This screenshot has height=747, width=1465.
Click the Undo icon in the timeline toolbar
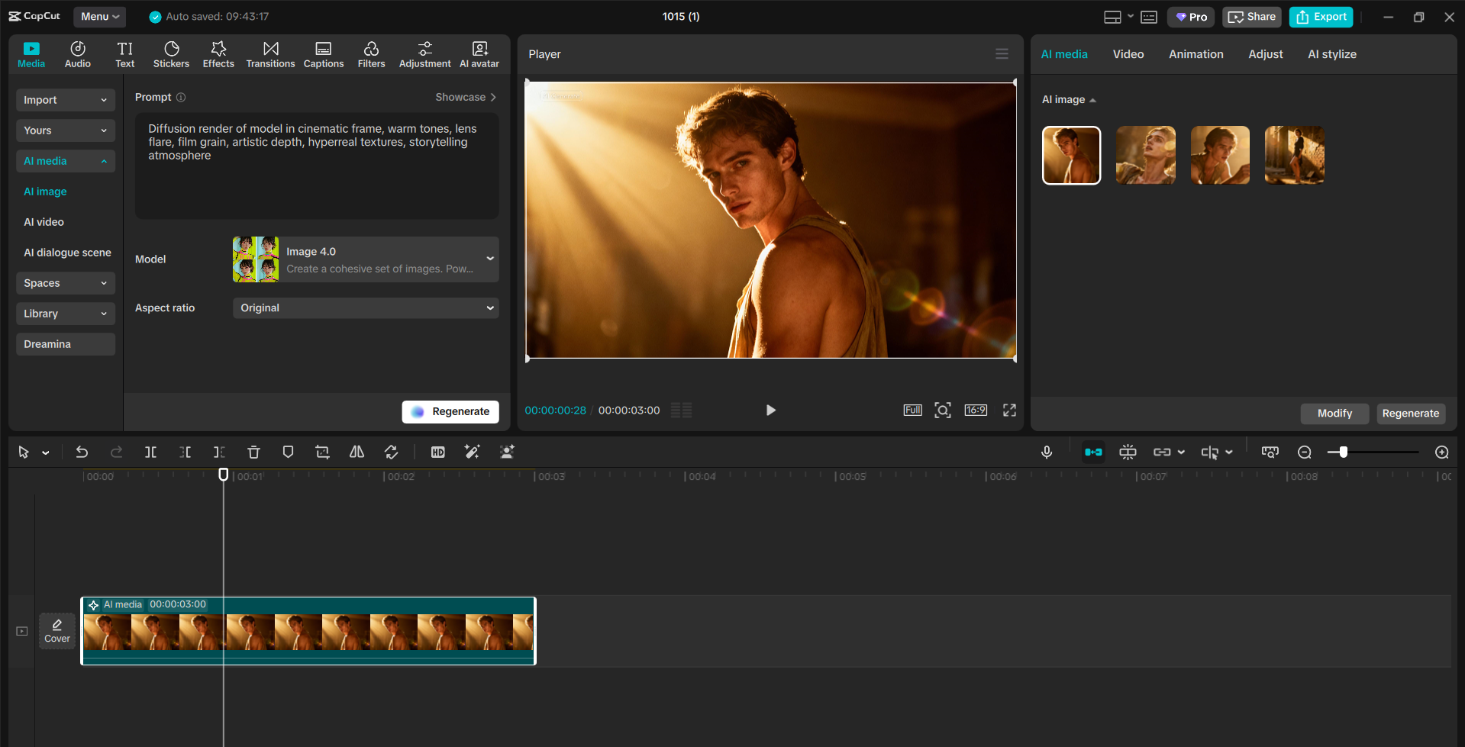[82, 452]
